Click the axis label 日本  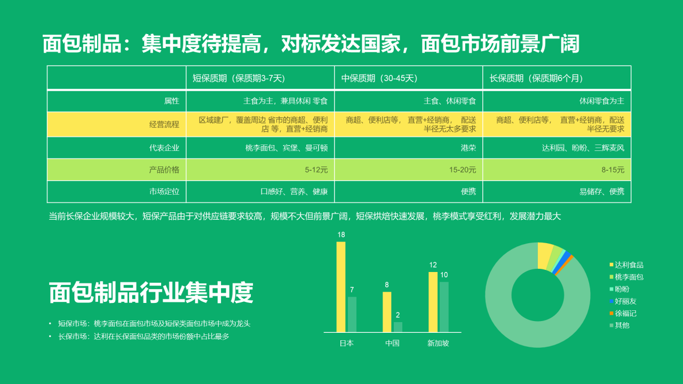click(x=347, y=343)
